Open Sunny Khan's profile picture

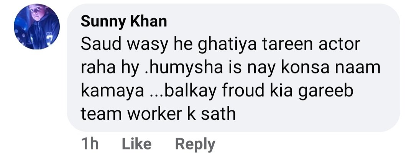pyautogui.click(x=37, y=27)
